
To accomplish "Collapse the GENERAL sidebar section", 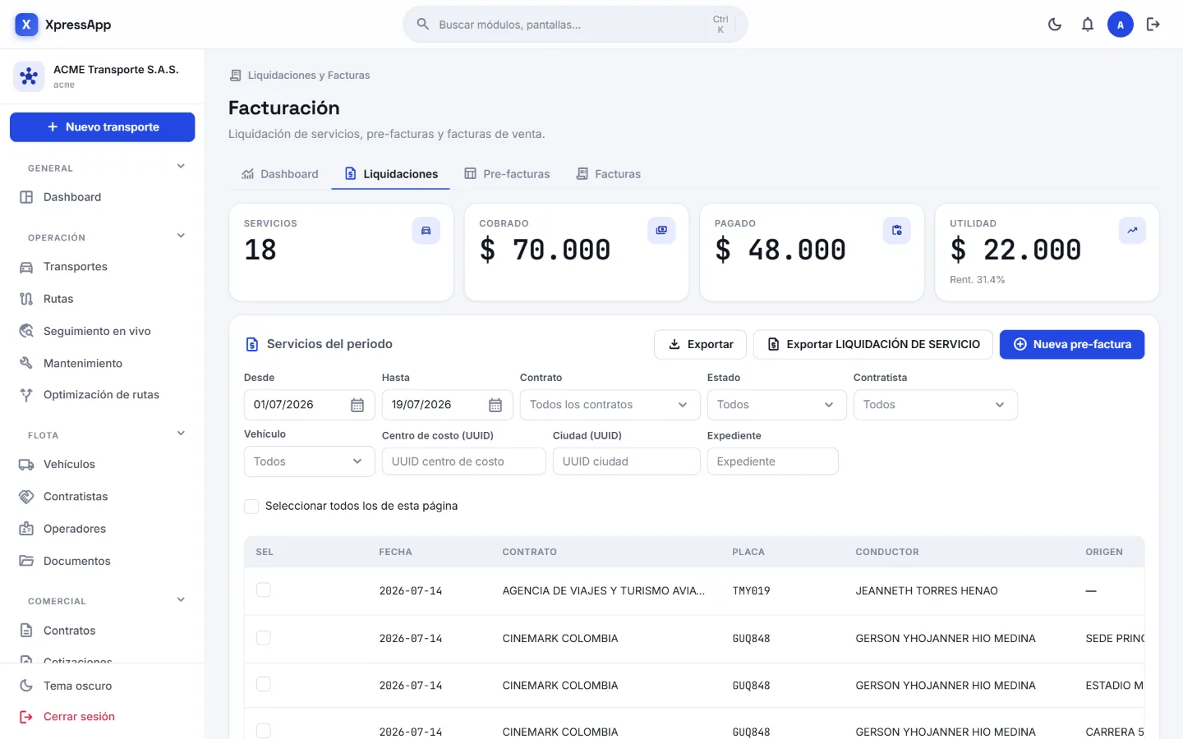I will (x=181, y=167).
